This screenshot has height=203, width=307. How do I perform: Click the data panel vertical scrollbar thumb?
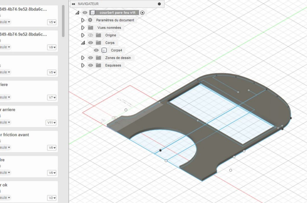pos(63,20)
